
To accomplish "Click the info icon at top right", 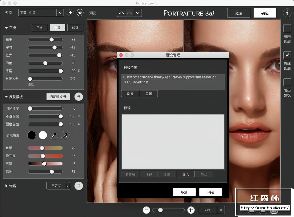I will (x=287, y=13).
